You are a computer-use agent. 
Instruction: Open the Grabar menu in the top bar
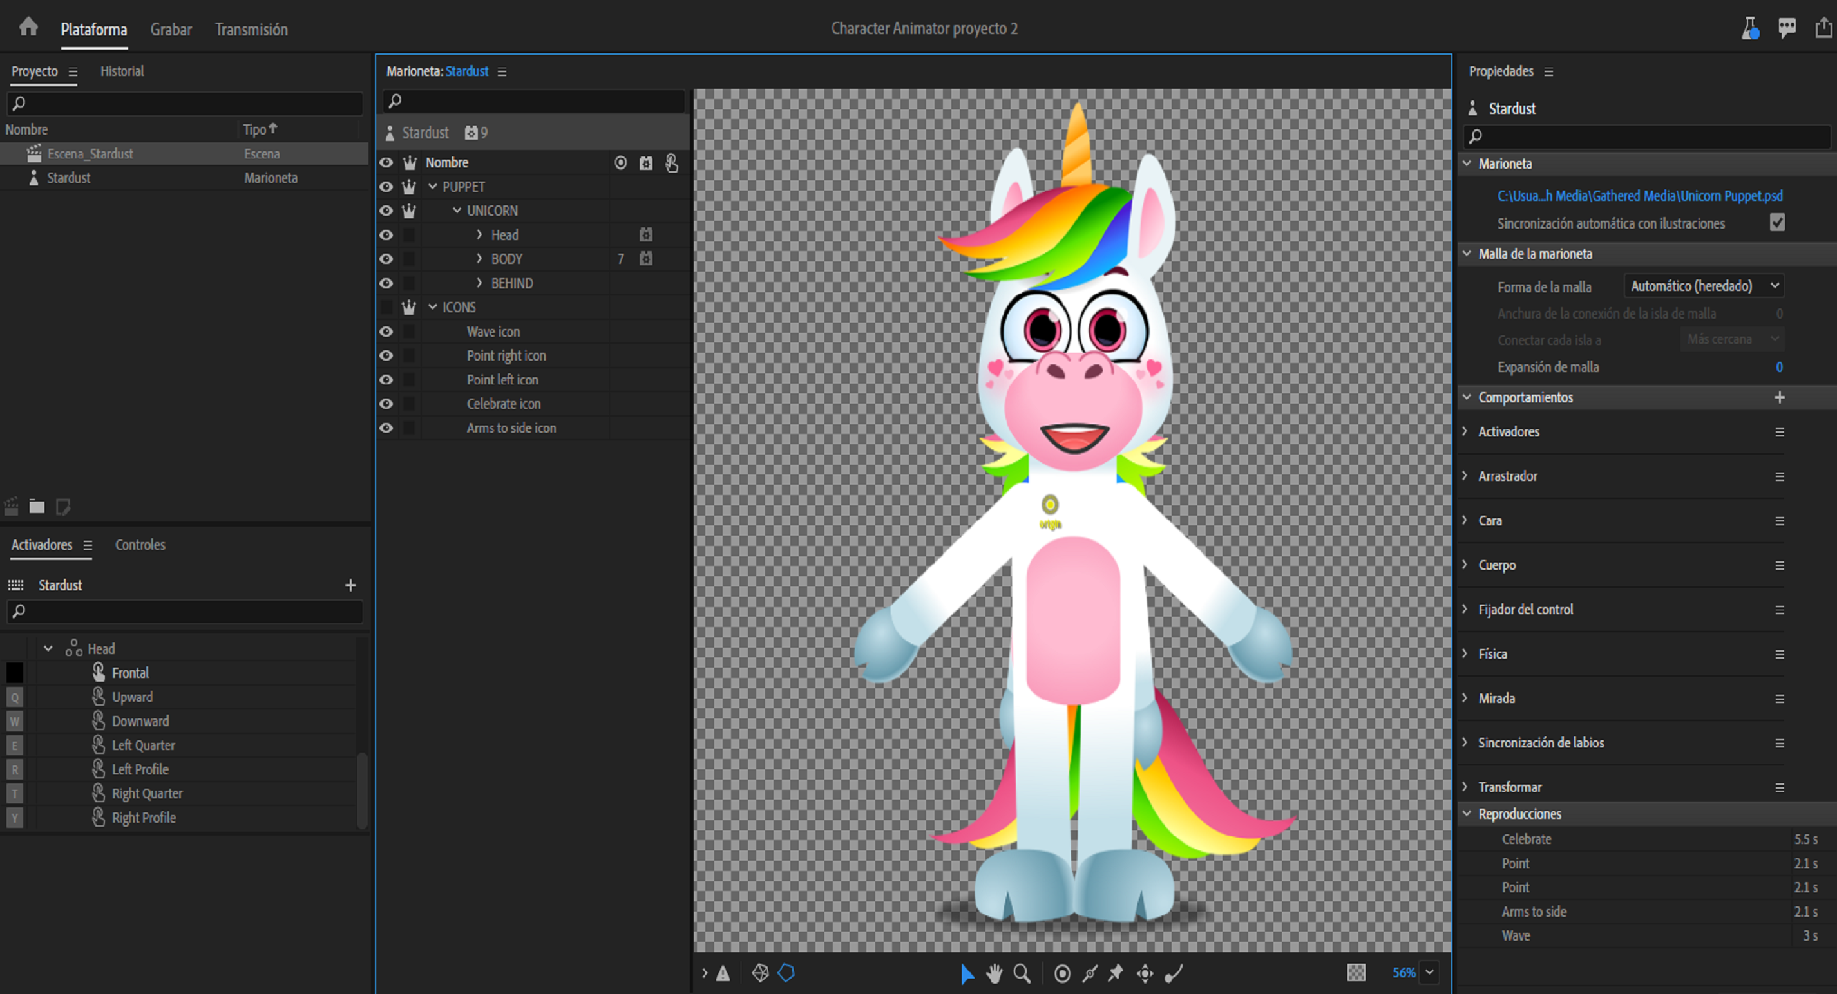pos(171,29)
